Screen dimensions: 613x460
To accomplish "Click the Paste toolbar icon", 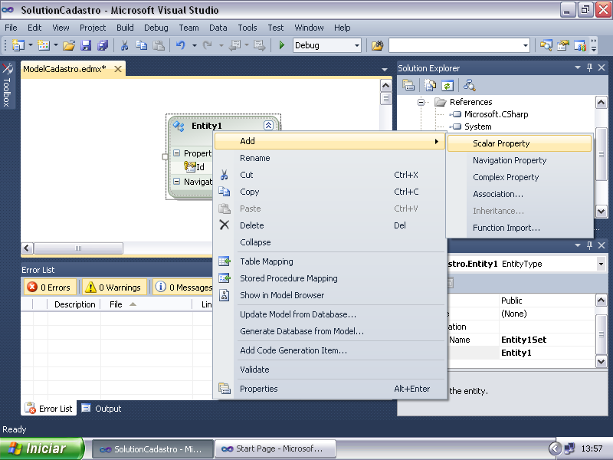I will click(x=159, y=45).
